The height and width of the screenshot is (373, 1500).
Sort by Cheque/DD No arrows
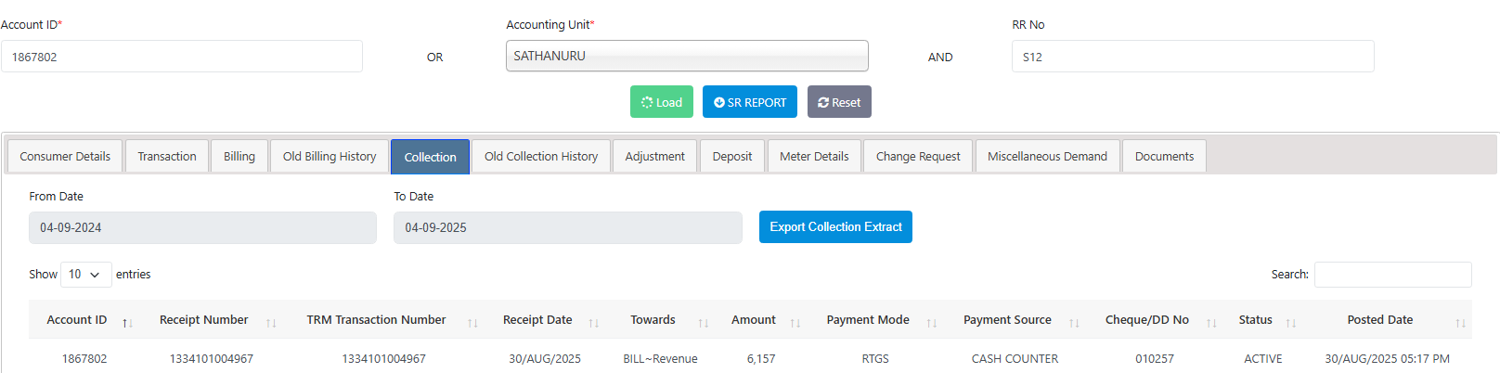(x=1211, y=322)
